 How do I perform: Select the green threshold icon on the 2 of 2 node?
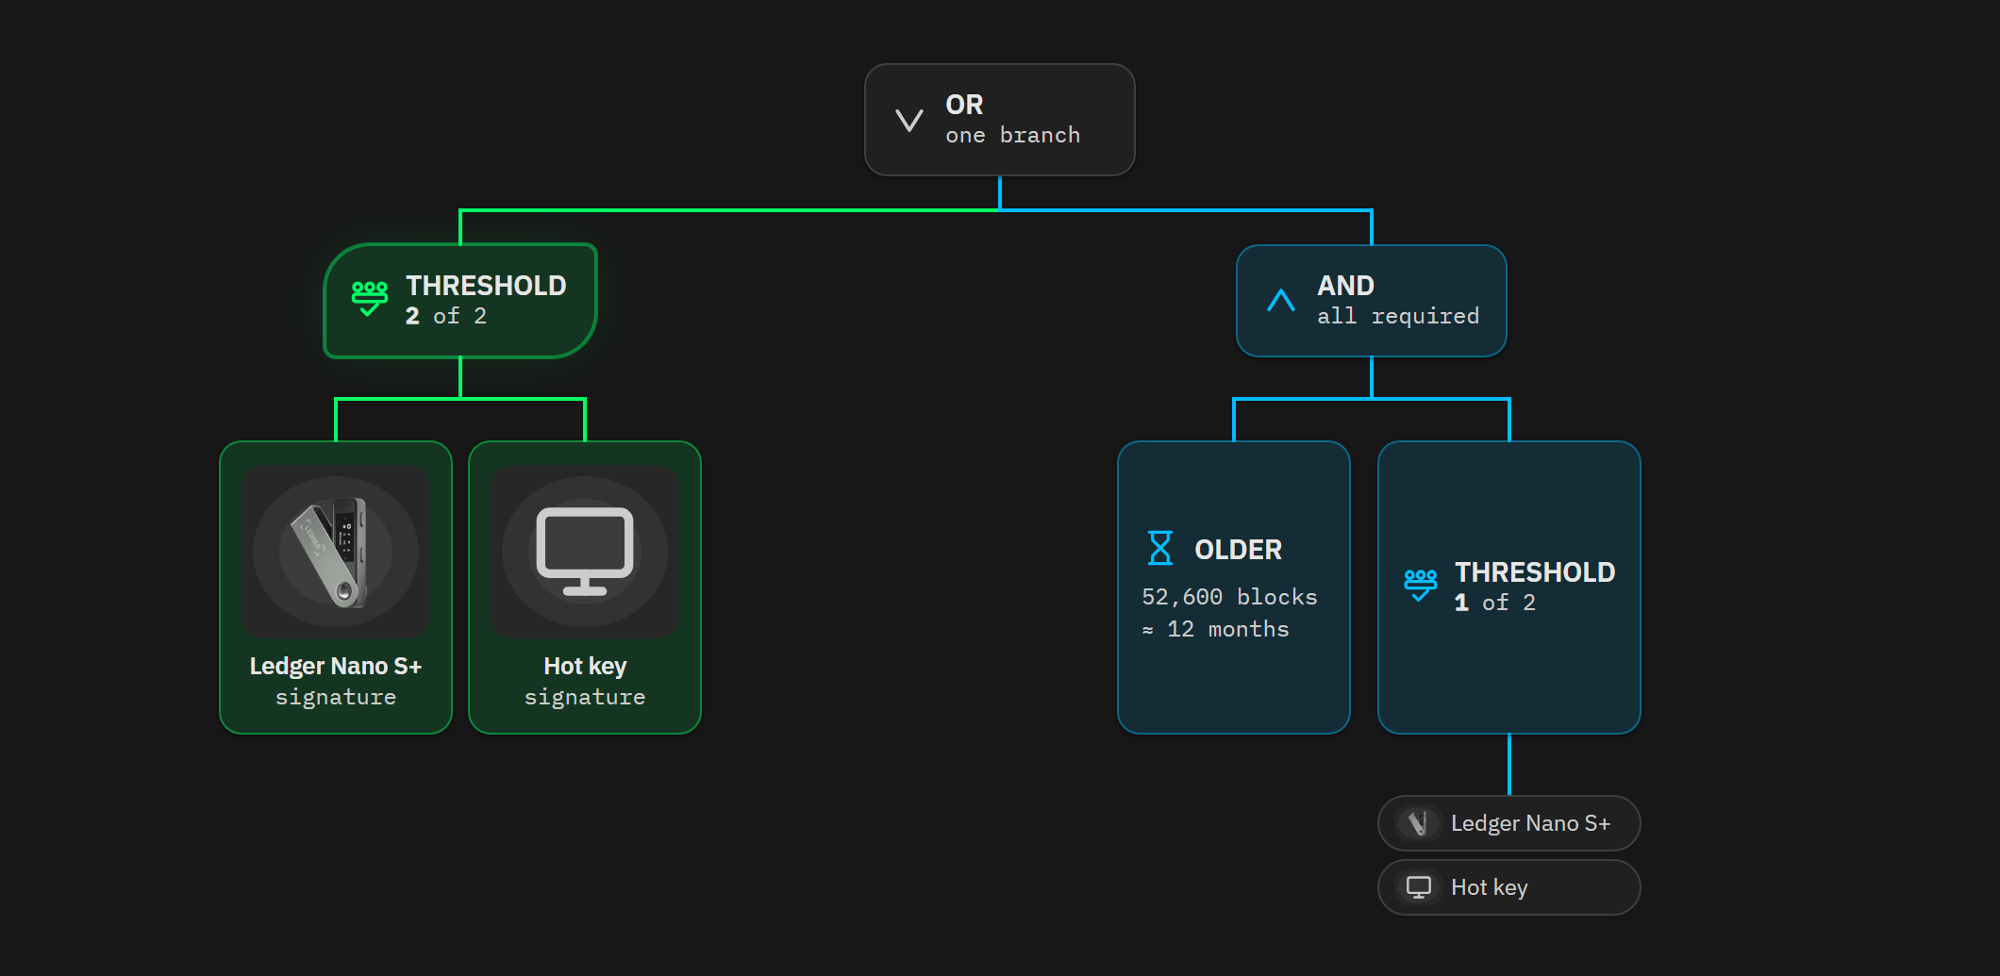coord(370,298)
